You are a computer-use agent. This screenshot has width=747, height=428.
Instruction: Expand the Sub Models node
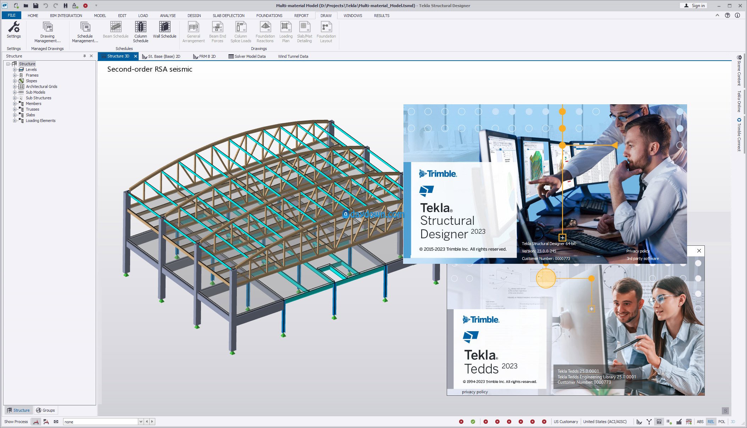[15, 92]
